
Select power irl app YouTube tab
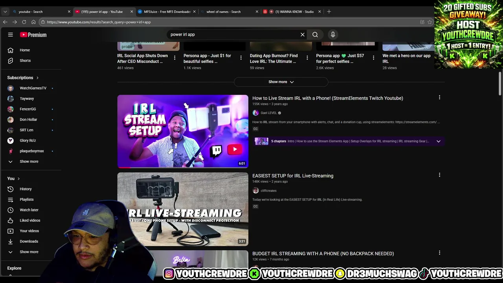(104, 11)
